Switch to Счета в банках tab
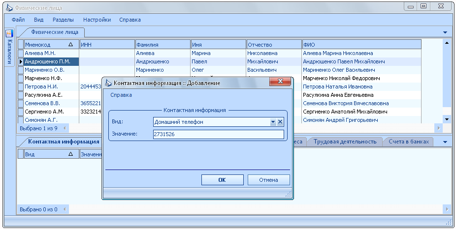 click(x=409, y=142)
